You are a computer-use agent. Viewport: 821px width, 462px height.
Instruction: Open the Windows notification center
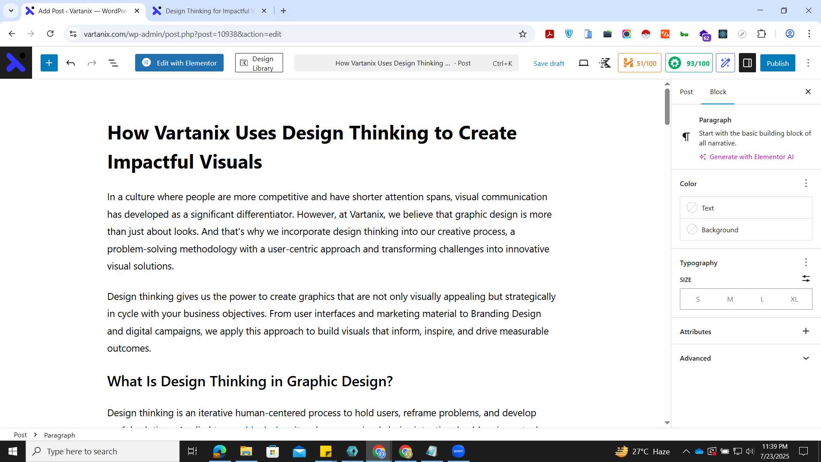[x=803, y=451]
